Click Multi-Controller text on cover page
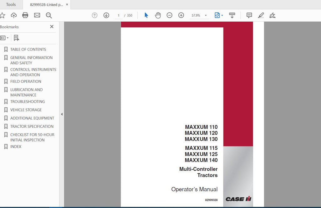The height and width of the screenshot is (208, 321). click(x=198, y=169)
